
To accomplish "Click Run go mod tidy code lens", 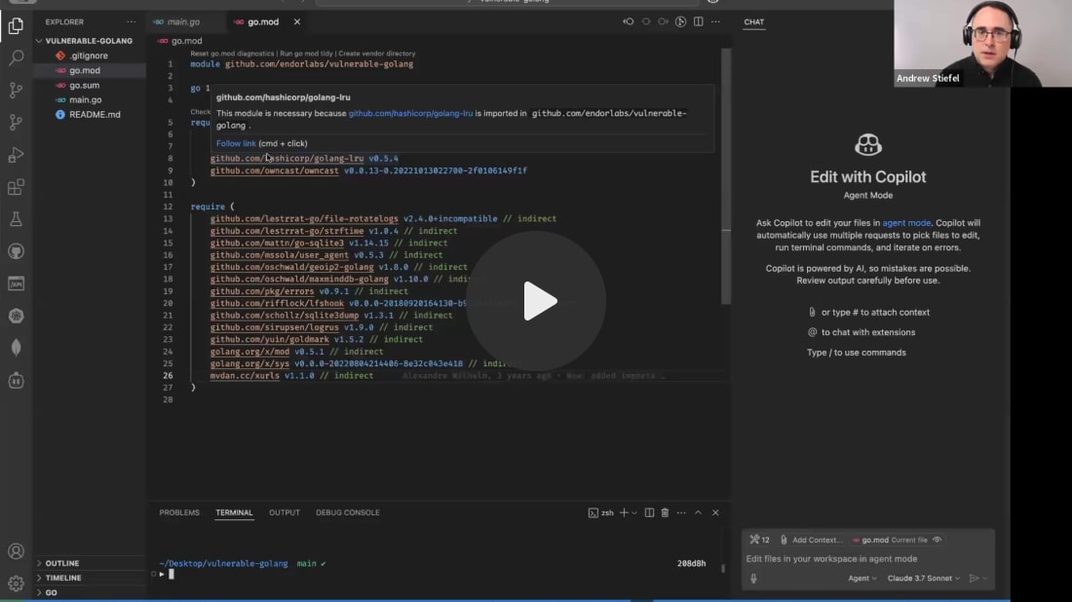I will [306, 54].
